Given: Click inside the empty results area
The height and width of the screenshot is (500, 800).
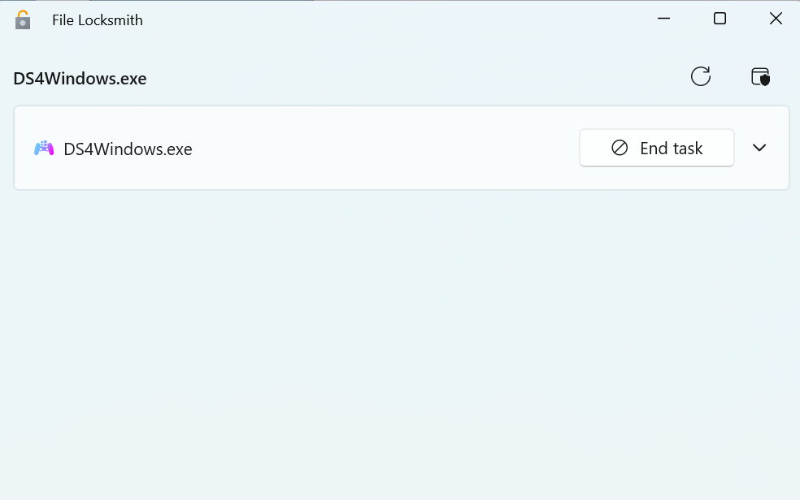Looking at the screenshot, I should click(x=398, y=341).
